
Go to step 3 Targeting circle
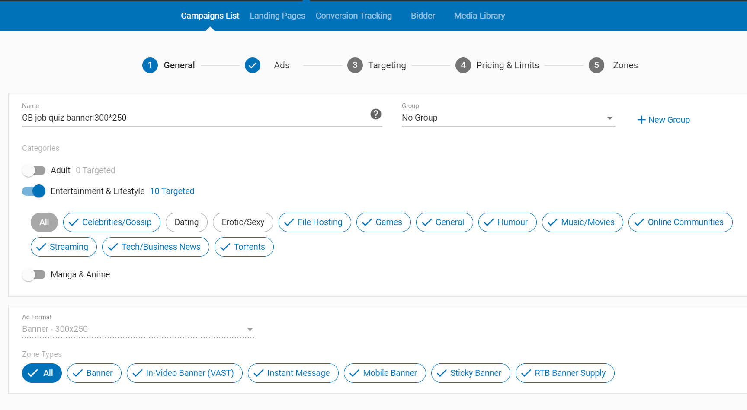click(x=355, y=65)
